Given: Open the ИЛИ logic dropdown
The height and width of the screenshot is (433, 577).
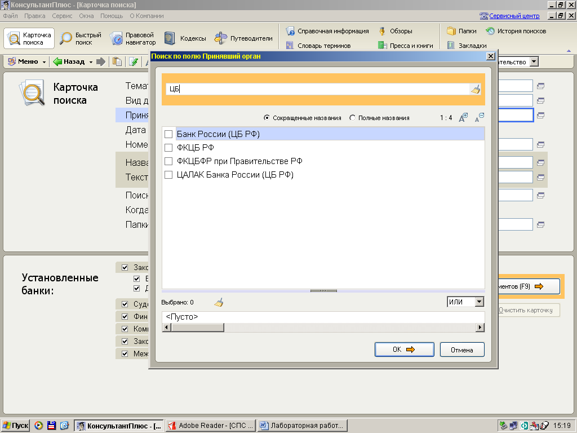Looking at the screenshot, I should point(479,302).
